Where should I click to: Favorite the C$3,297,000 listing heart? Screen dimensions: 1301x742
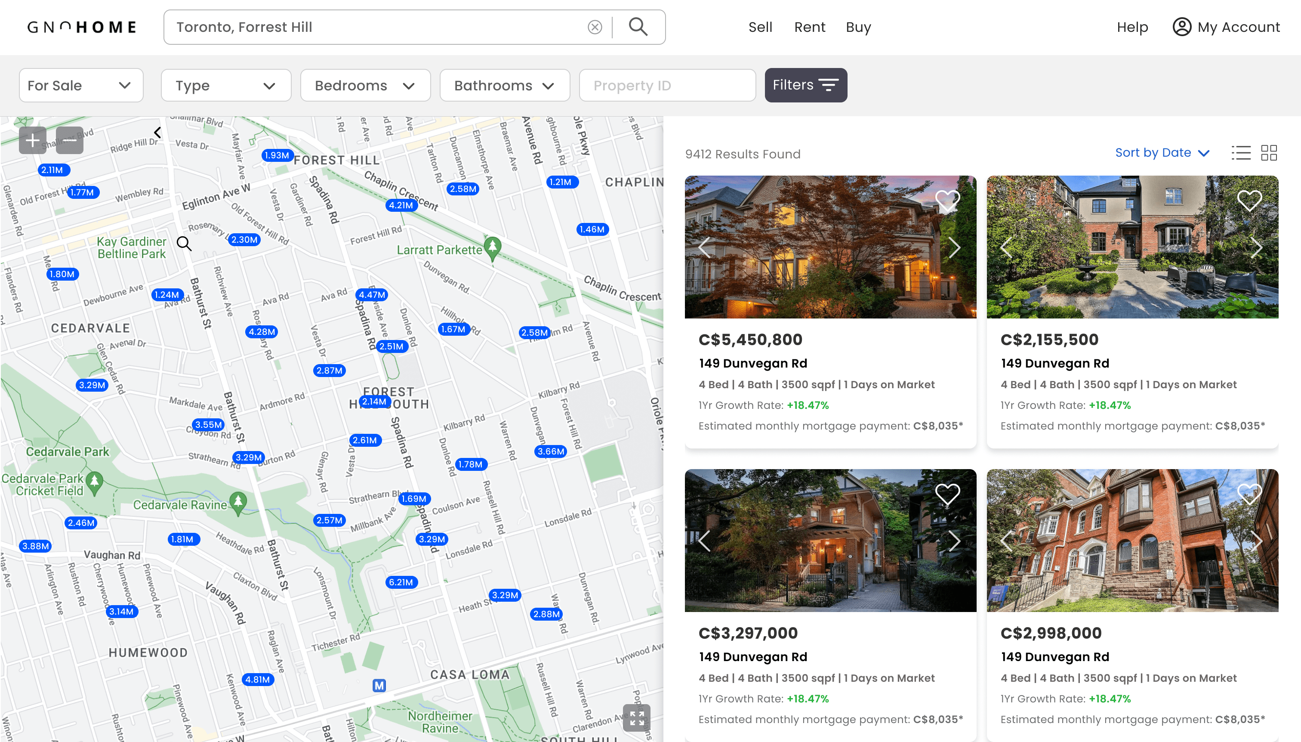point(947,494)
